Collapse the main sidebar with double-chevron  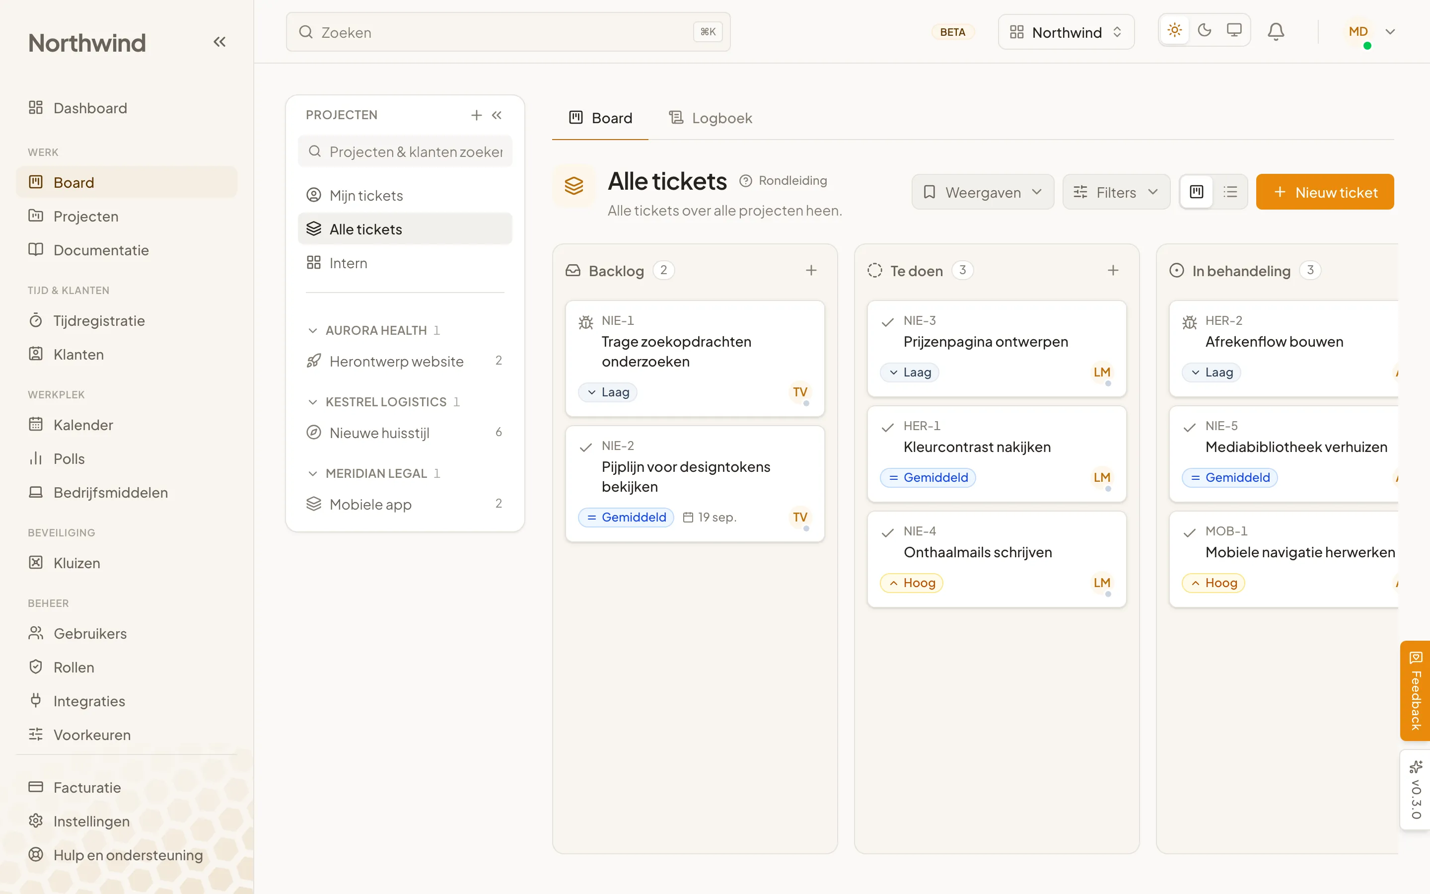[x=219, y=42]
